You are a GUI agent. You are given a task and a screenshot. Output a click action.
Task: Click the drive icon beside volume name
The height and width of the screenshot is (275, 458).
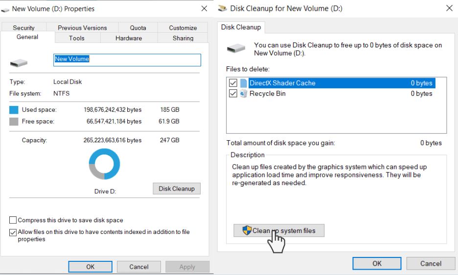pyautogui.click(x=19, y=62)
